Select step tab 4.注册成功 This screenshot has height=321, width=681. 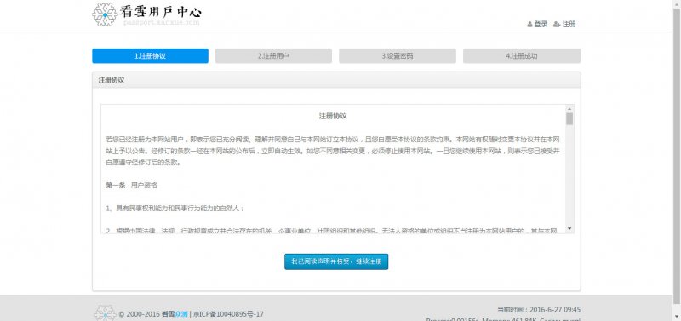(522, 56)
